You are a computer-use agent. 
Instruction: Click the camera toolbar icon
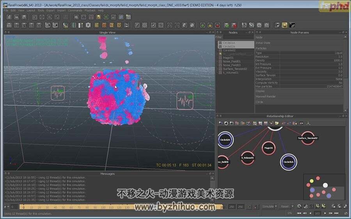(x=113, y=17)
